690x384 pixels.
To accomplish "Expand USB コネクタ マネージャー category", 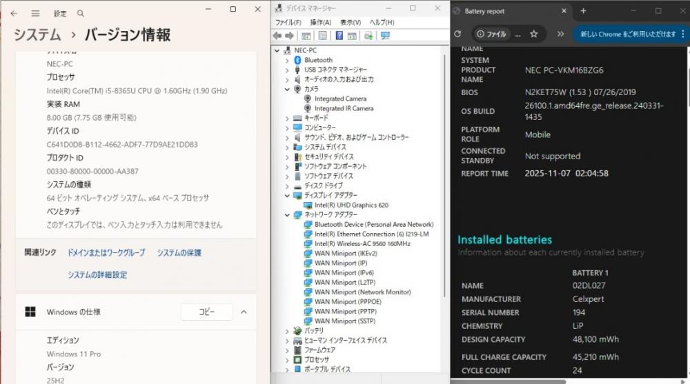I will pyautogui.click(x=287, y=70).
